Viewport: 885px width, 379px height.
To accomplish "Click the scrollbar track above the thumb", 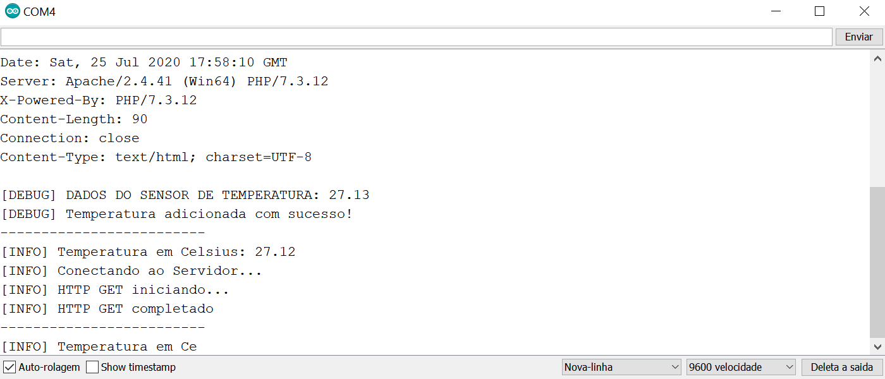I will coord(877,126).
